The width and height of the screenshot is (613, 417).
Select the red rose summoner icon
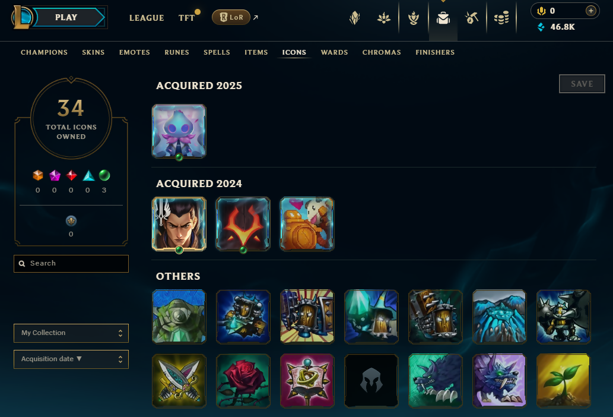(x=243, y=381)
